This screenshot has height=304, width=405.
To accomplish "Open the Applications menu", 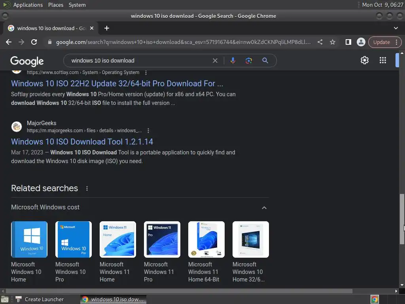I will (x=28, y=5).
